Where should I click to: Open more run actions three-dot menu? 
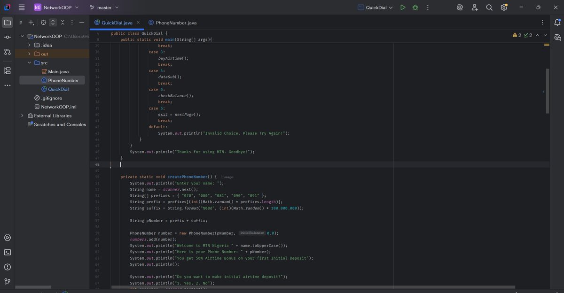(x=428, y=8)
